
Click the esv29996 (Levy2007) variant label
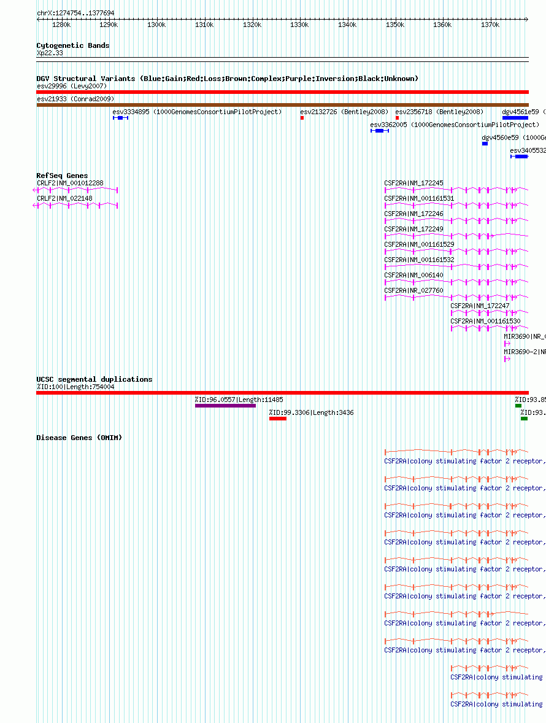click(x=72, y=86)
